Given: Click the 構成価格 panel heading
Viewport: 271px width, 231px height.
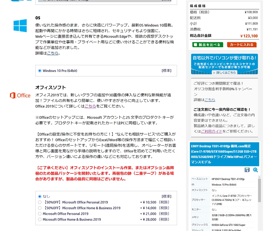Looking at the screenshot, I should (x=198, y=6).
